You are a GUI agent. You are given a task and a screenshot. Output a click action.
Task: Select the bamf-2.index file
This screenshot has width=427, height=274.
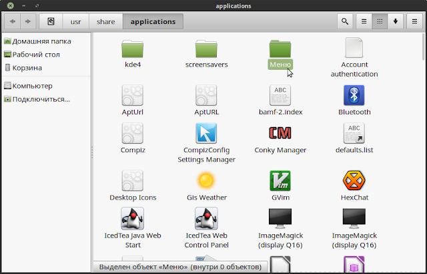[x=280, y=95]
